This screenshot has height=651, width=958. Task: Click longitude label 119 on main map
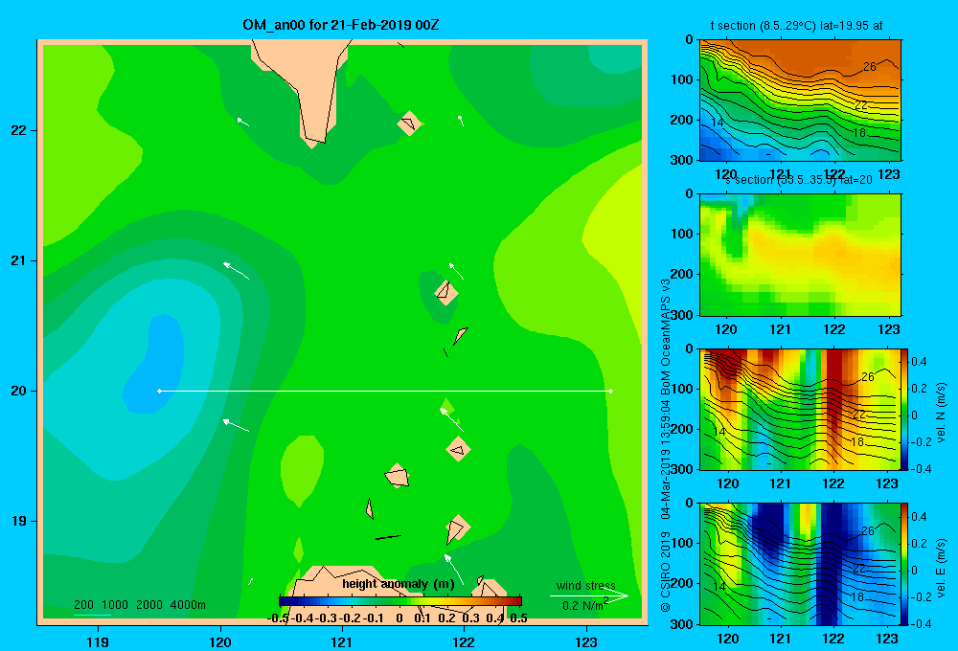98,641
